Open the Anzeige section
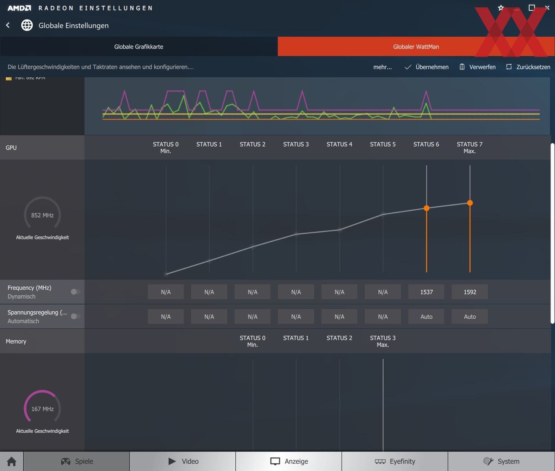This screenshot has width=555, height=471. 289,461
